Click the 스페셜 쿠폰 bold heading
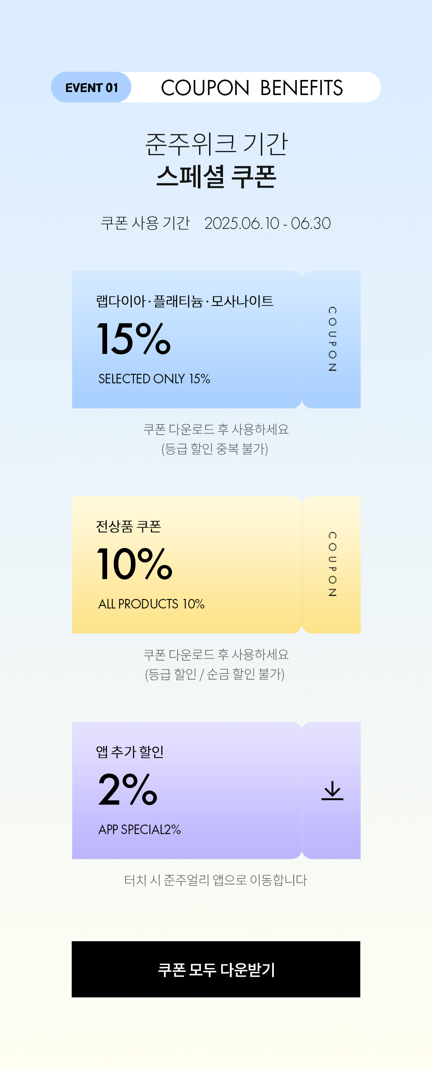 click(x=216, y=176)
